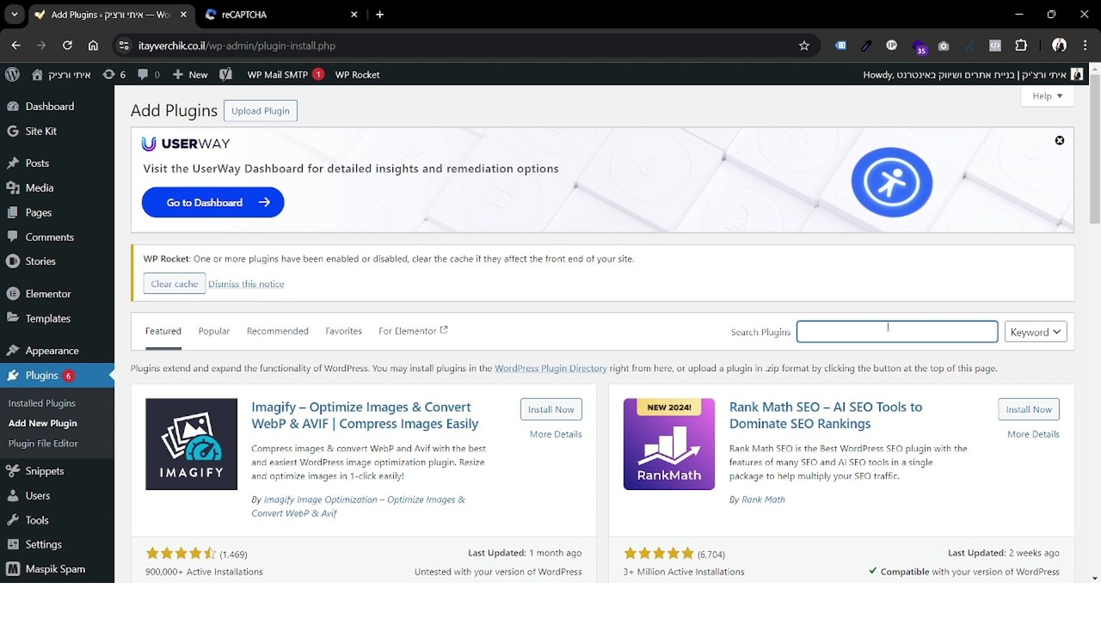Switch to the Popular plugins tab
This screenshot has width=1101, height=619.
tap(214, 331)
